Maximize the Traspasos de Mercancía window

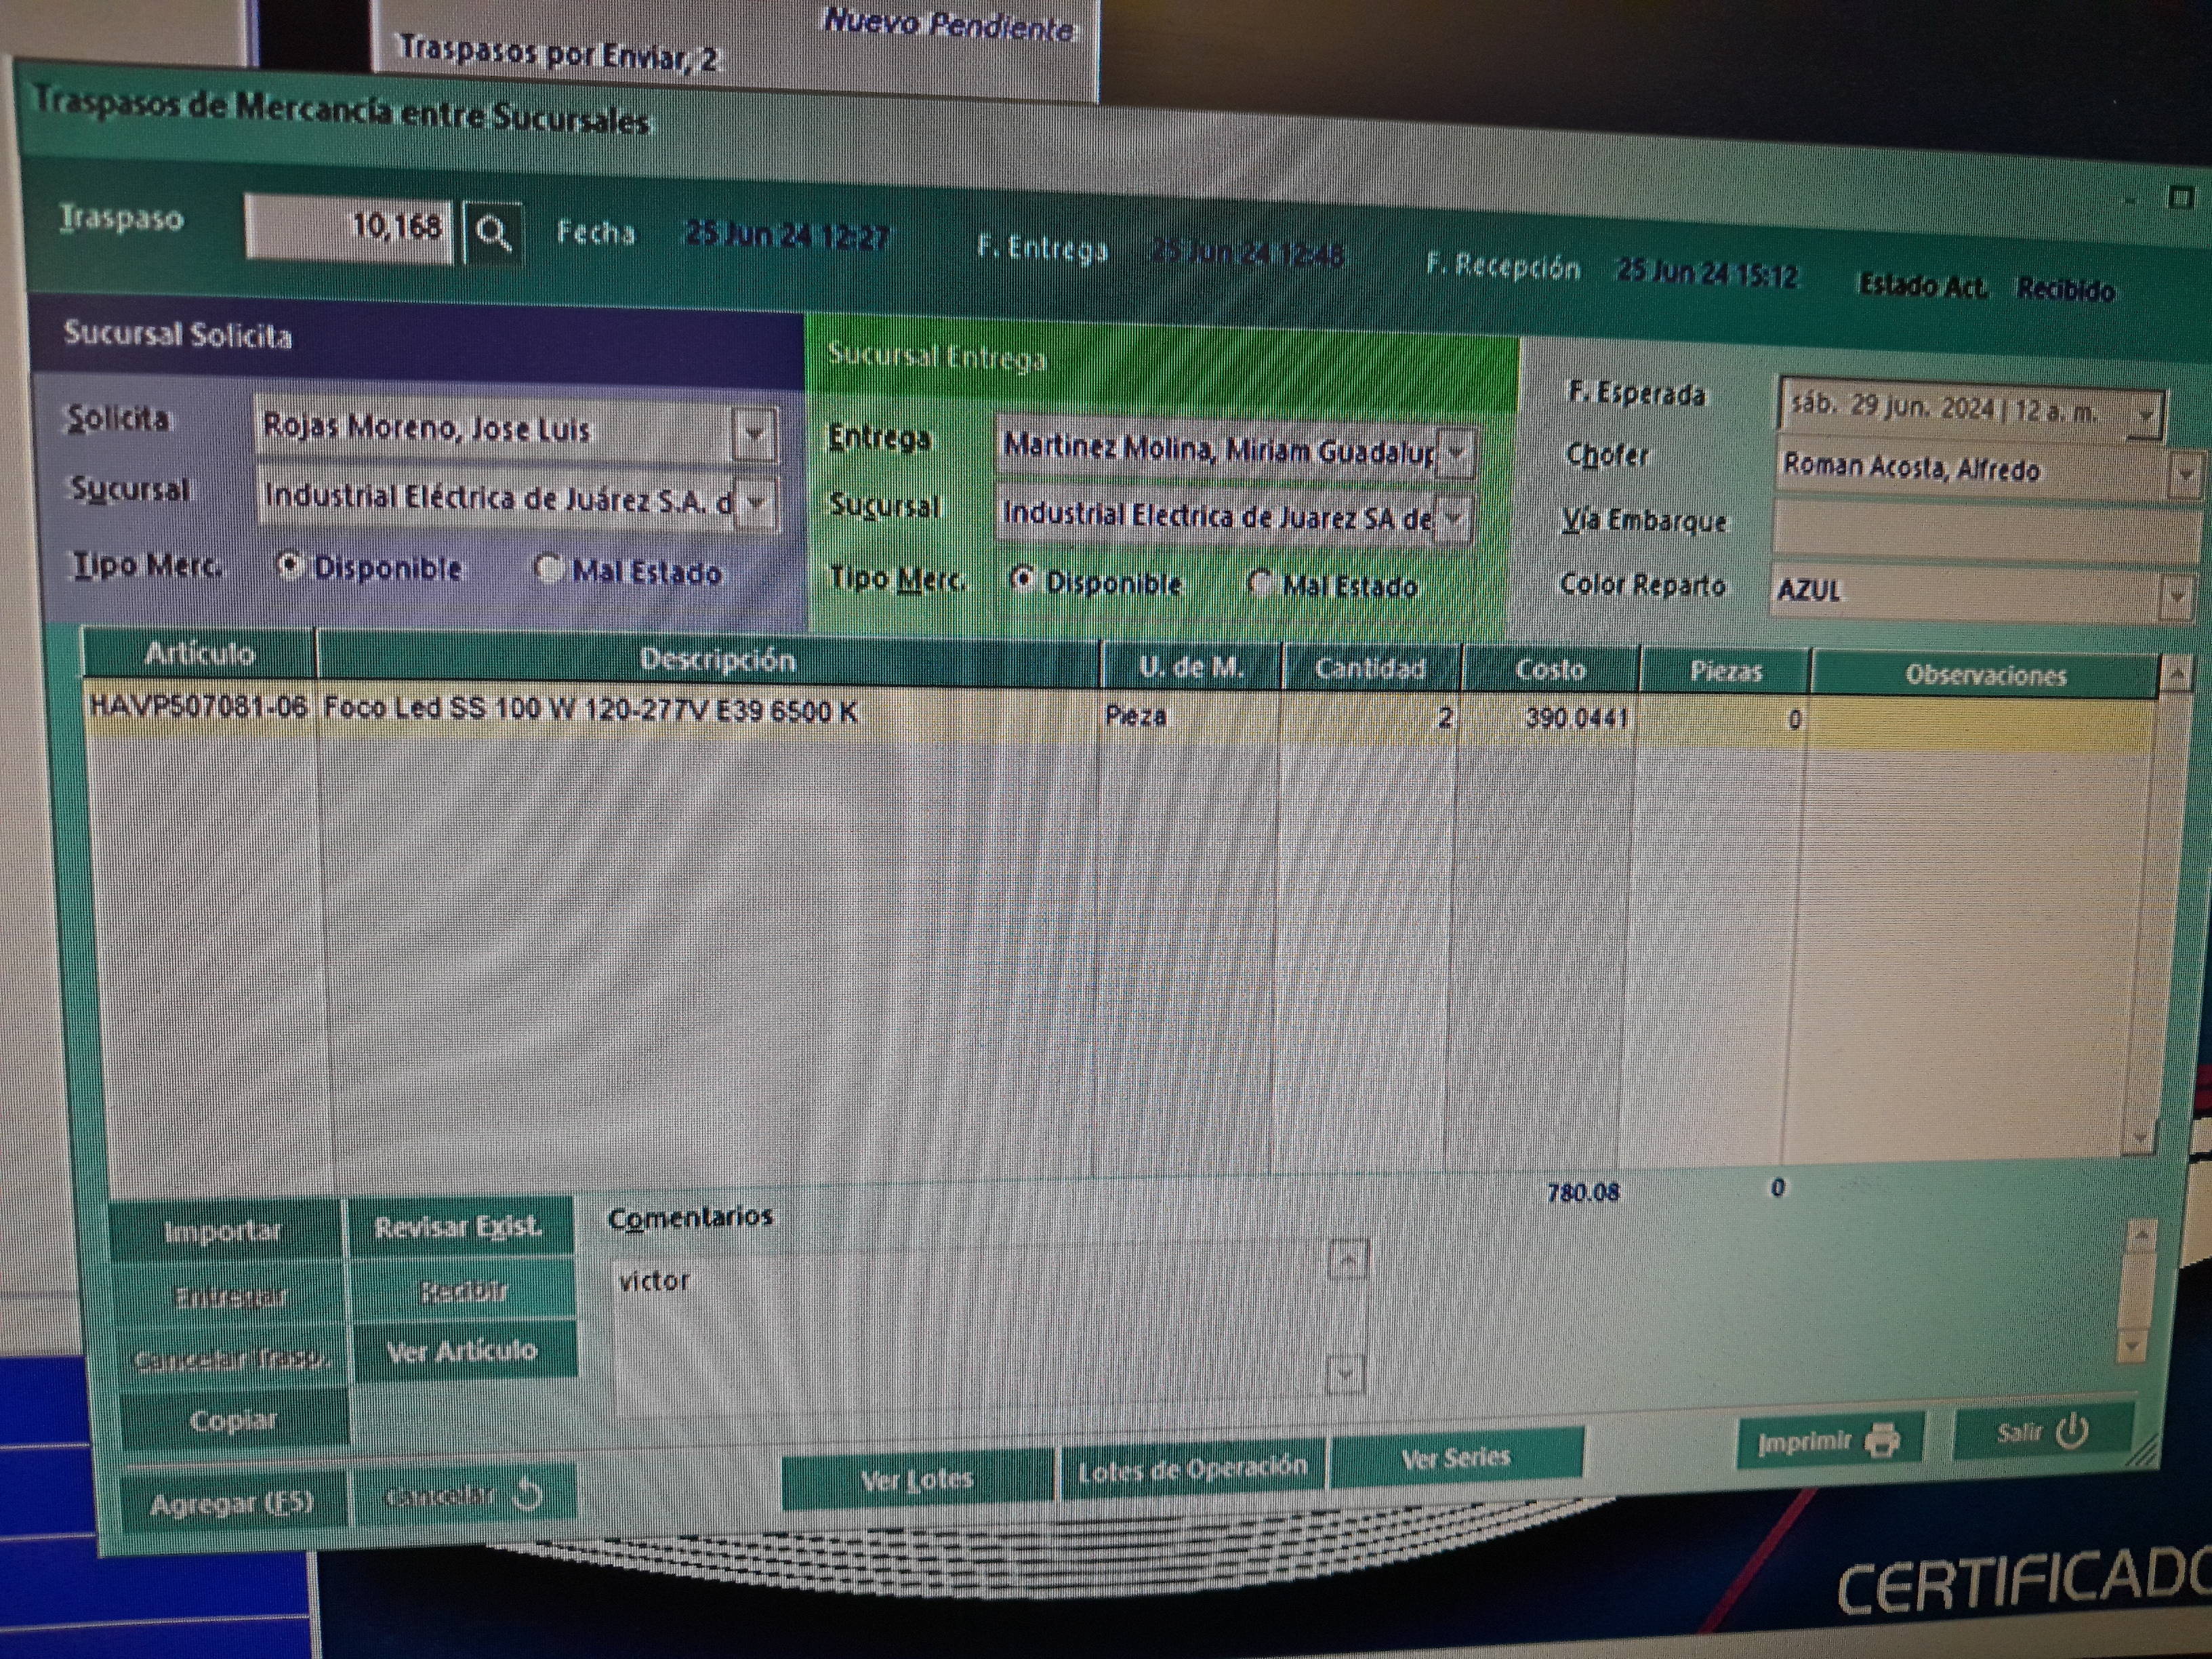[x=2181, y=196]
